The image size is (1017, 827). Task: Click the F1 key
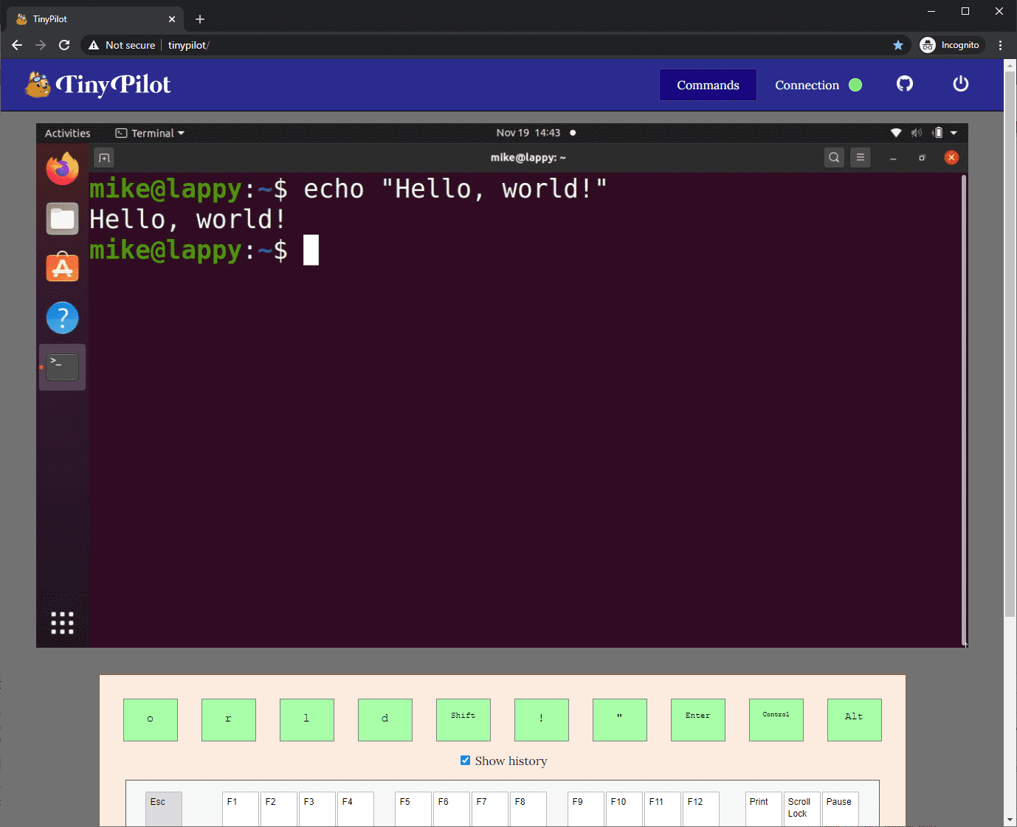241,809
